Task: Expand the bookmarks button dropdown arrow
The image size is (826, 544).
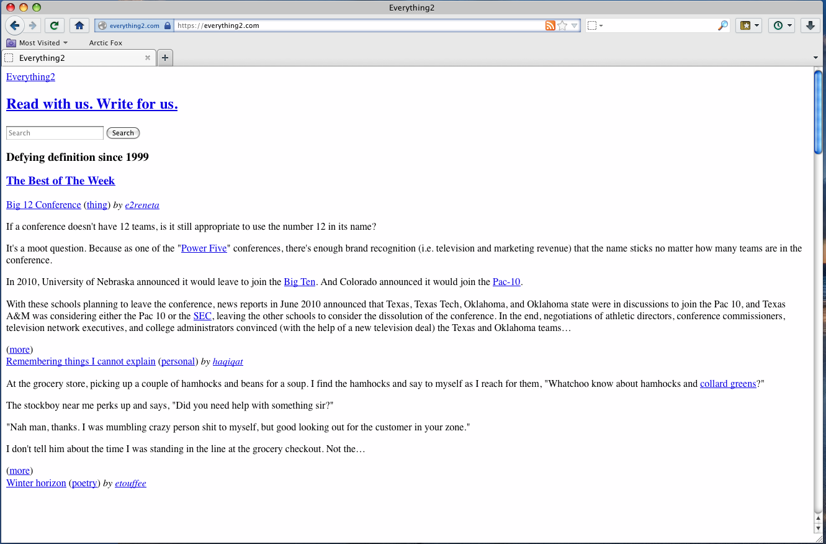Action: point(757,25)
